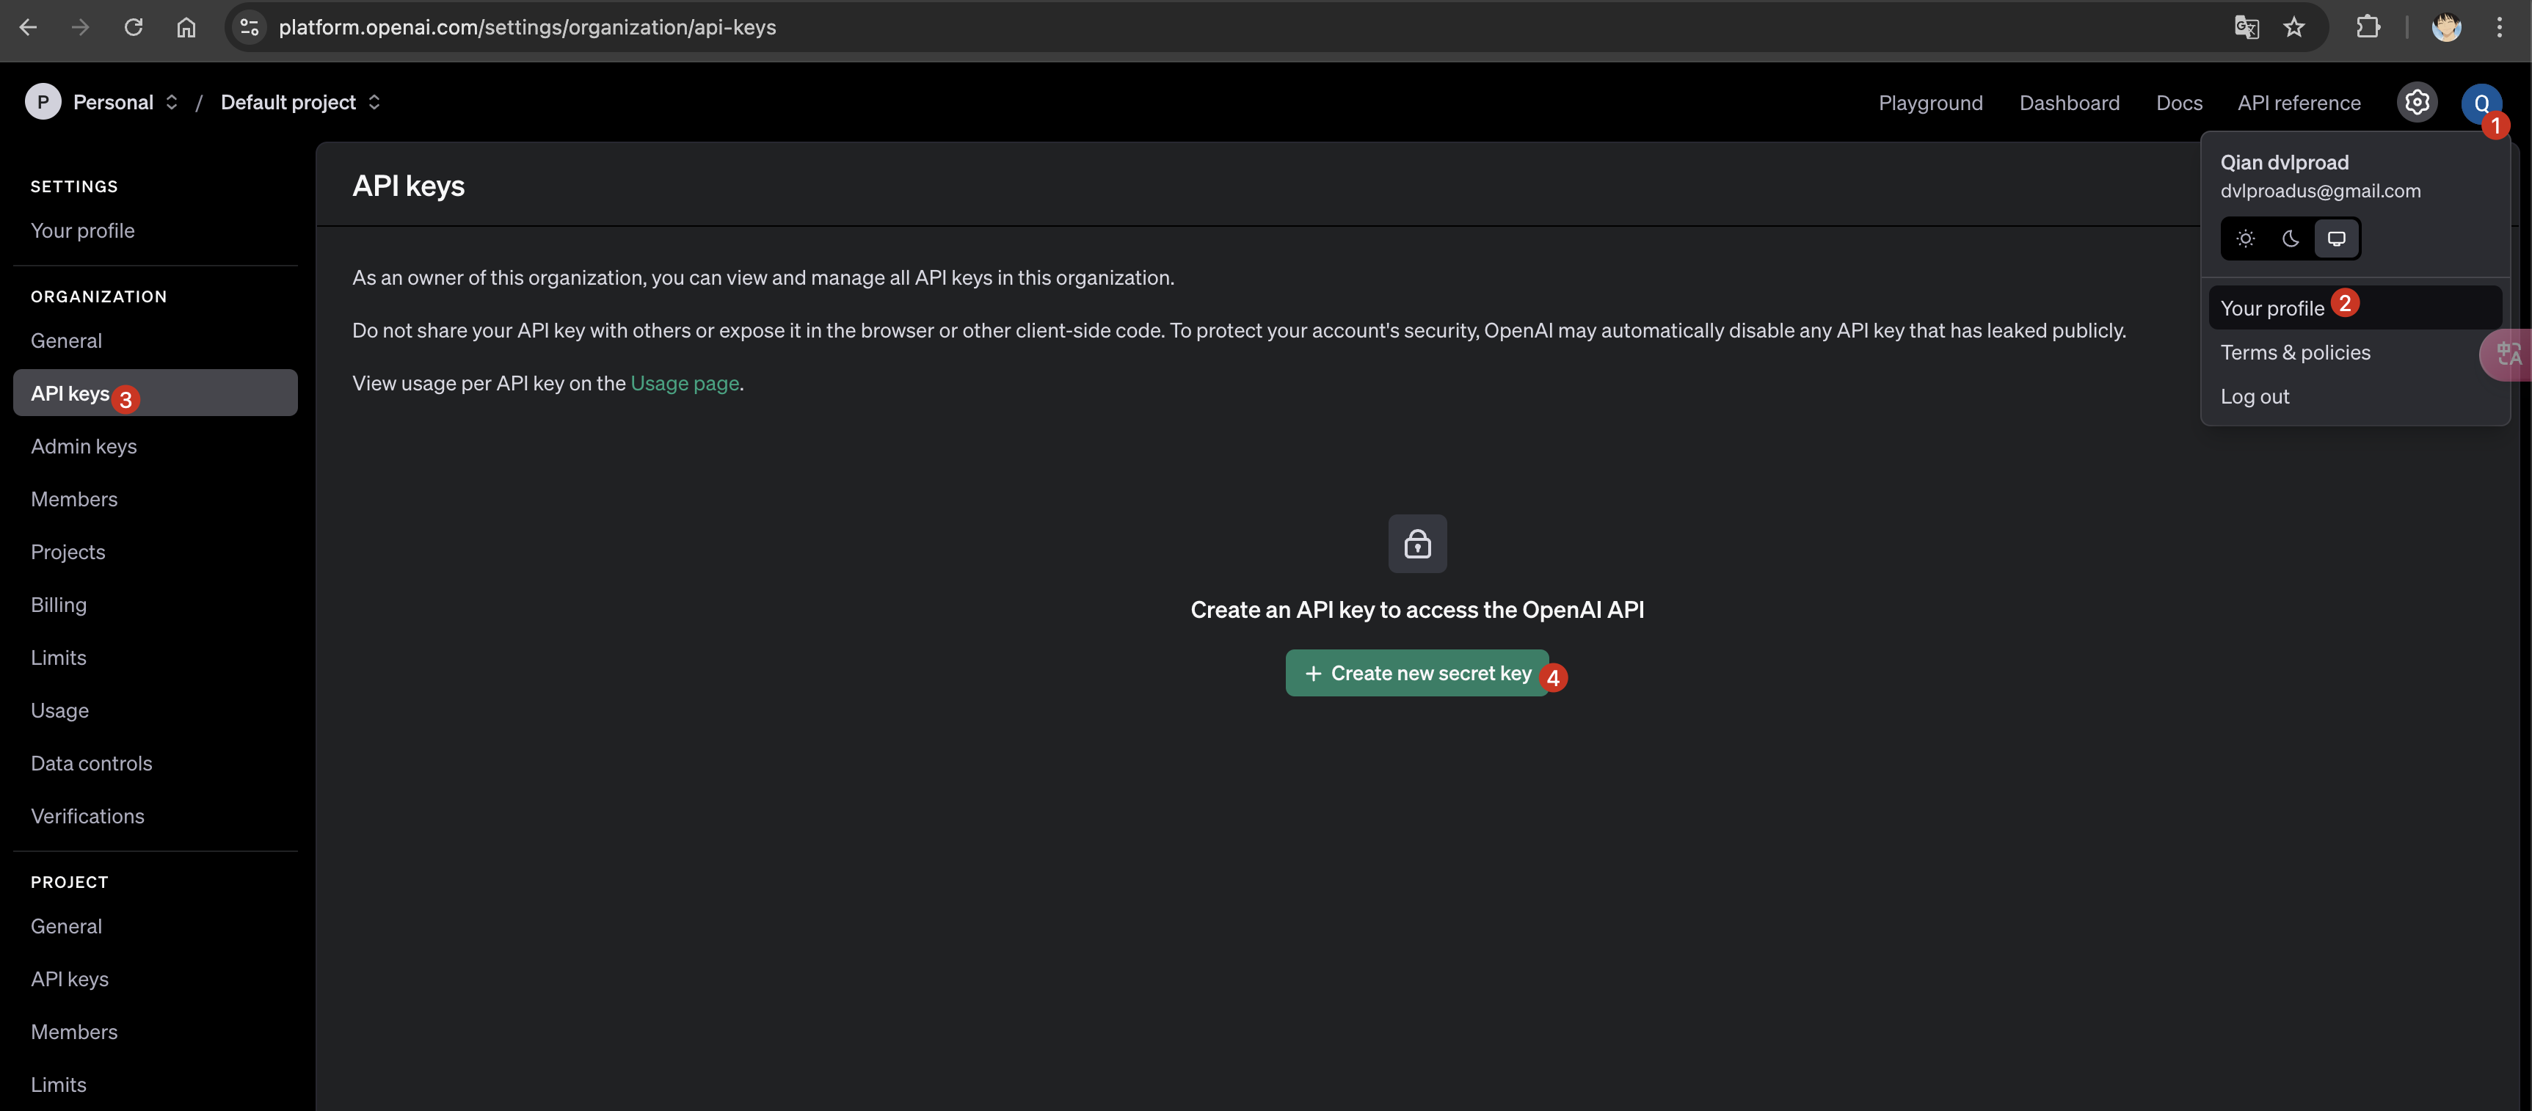The width and height of the screenshot is (2532, 1111).
Task: Click the settings gear icon in the header
Action: coord(2417,102)
